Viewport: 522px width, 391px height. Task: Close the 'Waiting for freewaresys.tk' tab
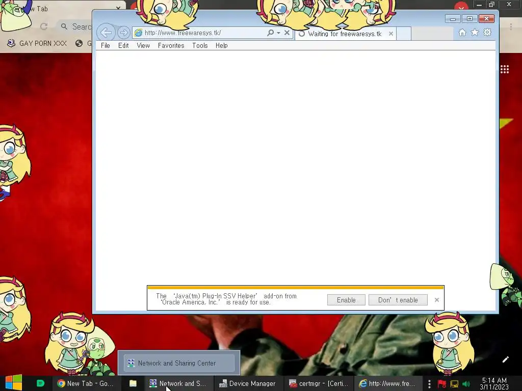(391, 34)
